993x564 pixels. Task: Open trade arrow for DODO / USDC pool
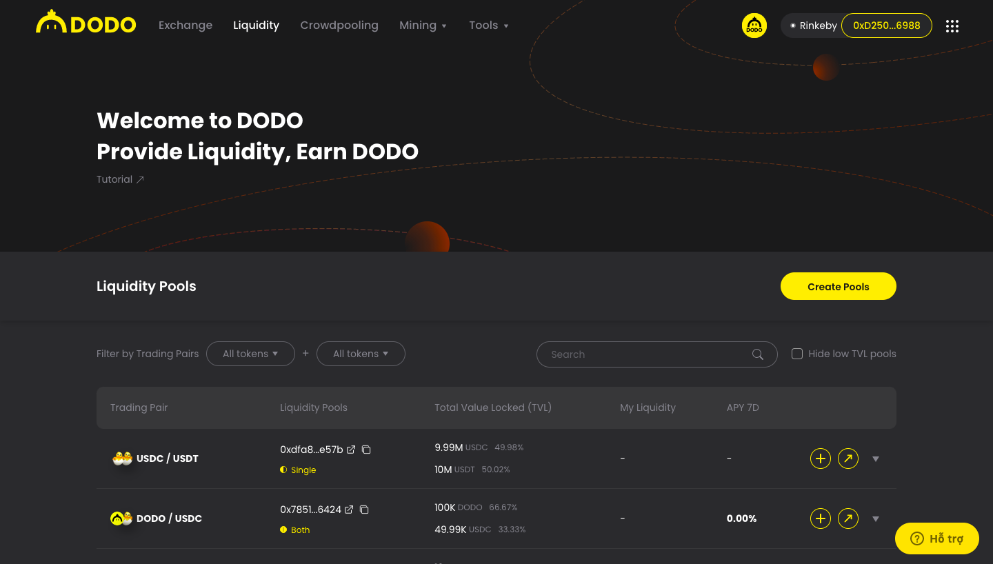[847, 518]
